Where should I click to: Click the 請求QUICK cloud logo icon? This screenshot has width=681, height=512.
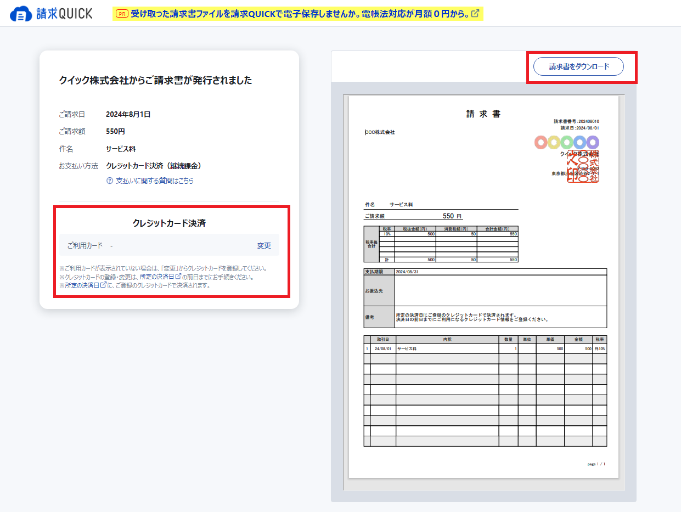click(21, 14)
